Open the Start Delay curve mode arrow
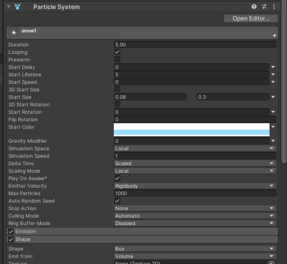 coord(273,67)
